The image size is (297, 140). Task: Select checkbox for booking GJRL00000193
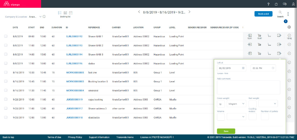click(6, 45)
